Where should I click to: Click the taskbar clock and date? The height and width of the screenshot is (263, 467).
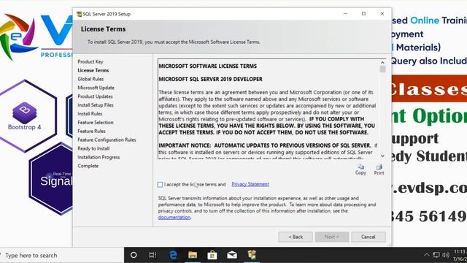click(460, 255)
